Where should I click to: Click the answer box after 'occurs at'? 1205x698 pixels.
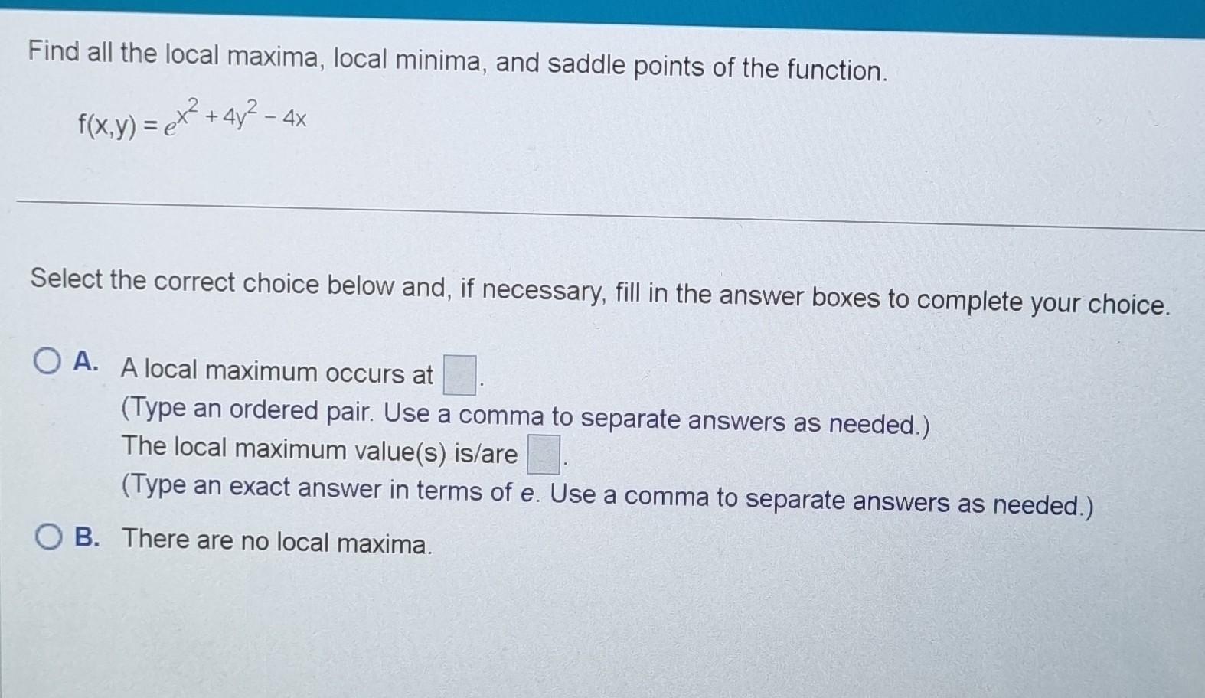pos(460,373)
